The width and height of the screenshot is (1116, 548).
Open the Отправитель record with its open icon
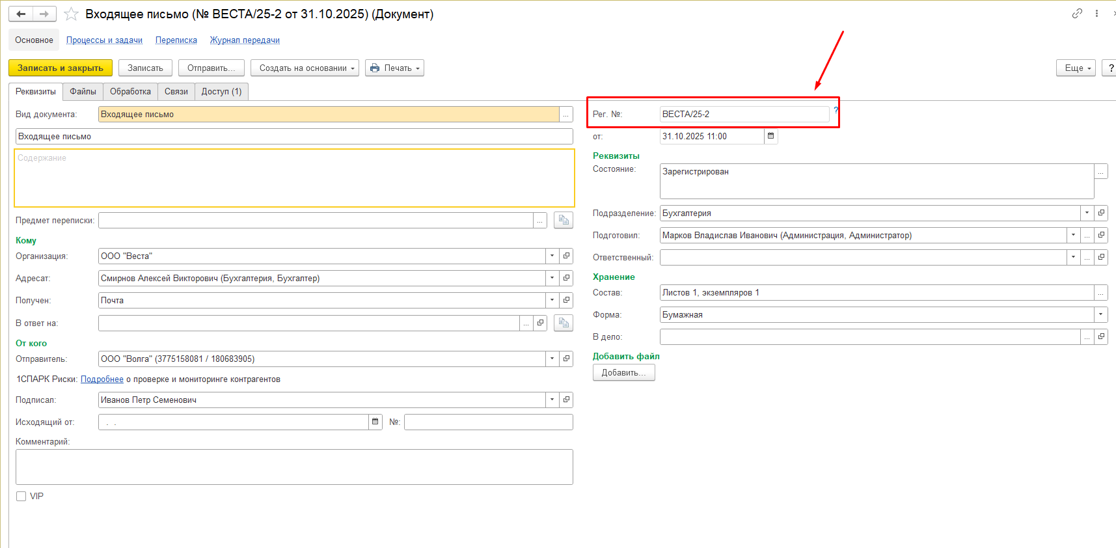[x=566, y=359]
